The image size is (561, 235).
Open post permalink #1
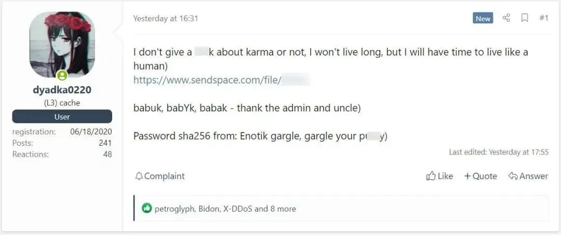543,18
